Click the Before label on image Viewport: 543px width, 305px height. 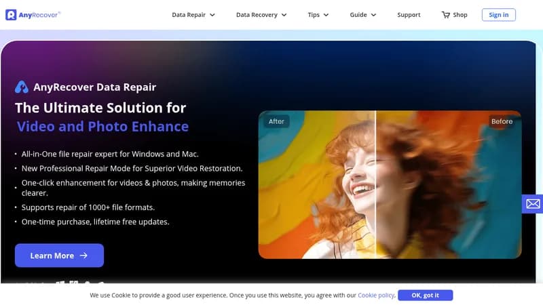(x=502, y=121)
